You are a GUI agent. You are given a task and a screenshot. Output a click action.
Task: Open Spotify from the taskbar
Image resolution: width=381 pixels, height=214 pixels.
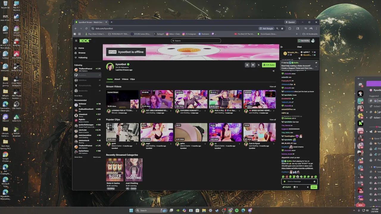pyautogui.click(x=237, y=210)
